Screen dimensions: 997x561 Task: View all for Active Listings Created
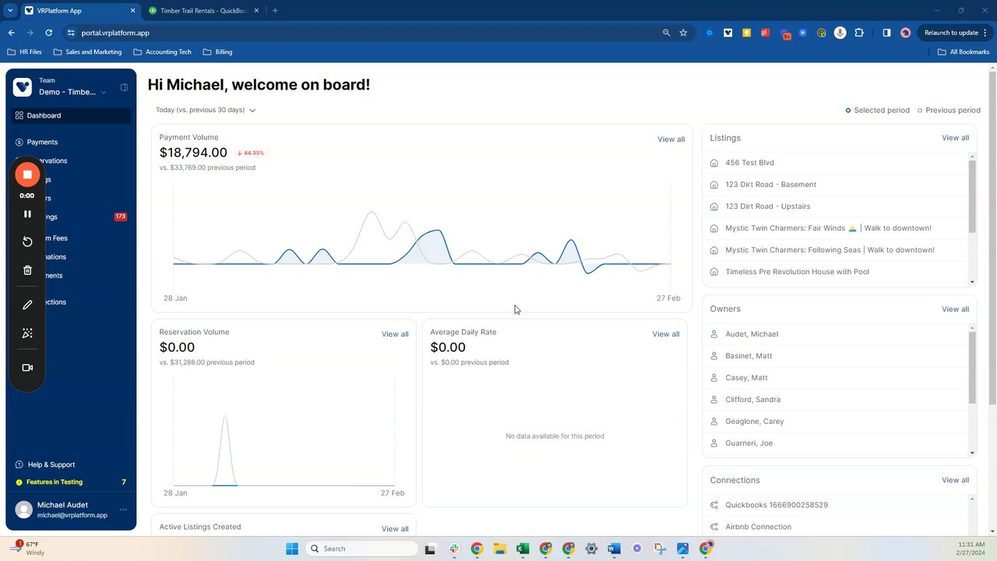pyautogui.click(x=395, y=529)
